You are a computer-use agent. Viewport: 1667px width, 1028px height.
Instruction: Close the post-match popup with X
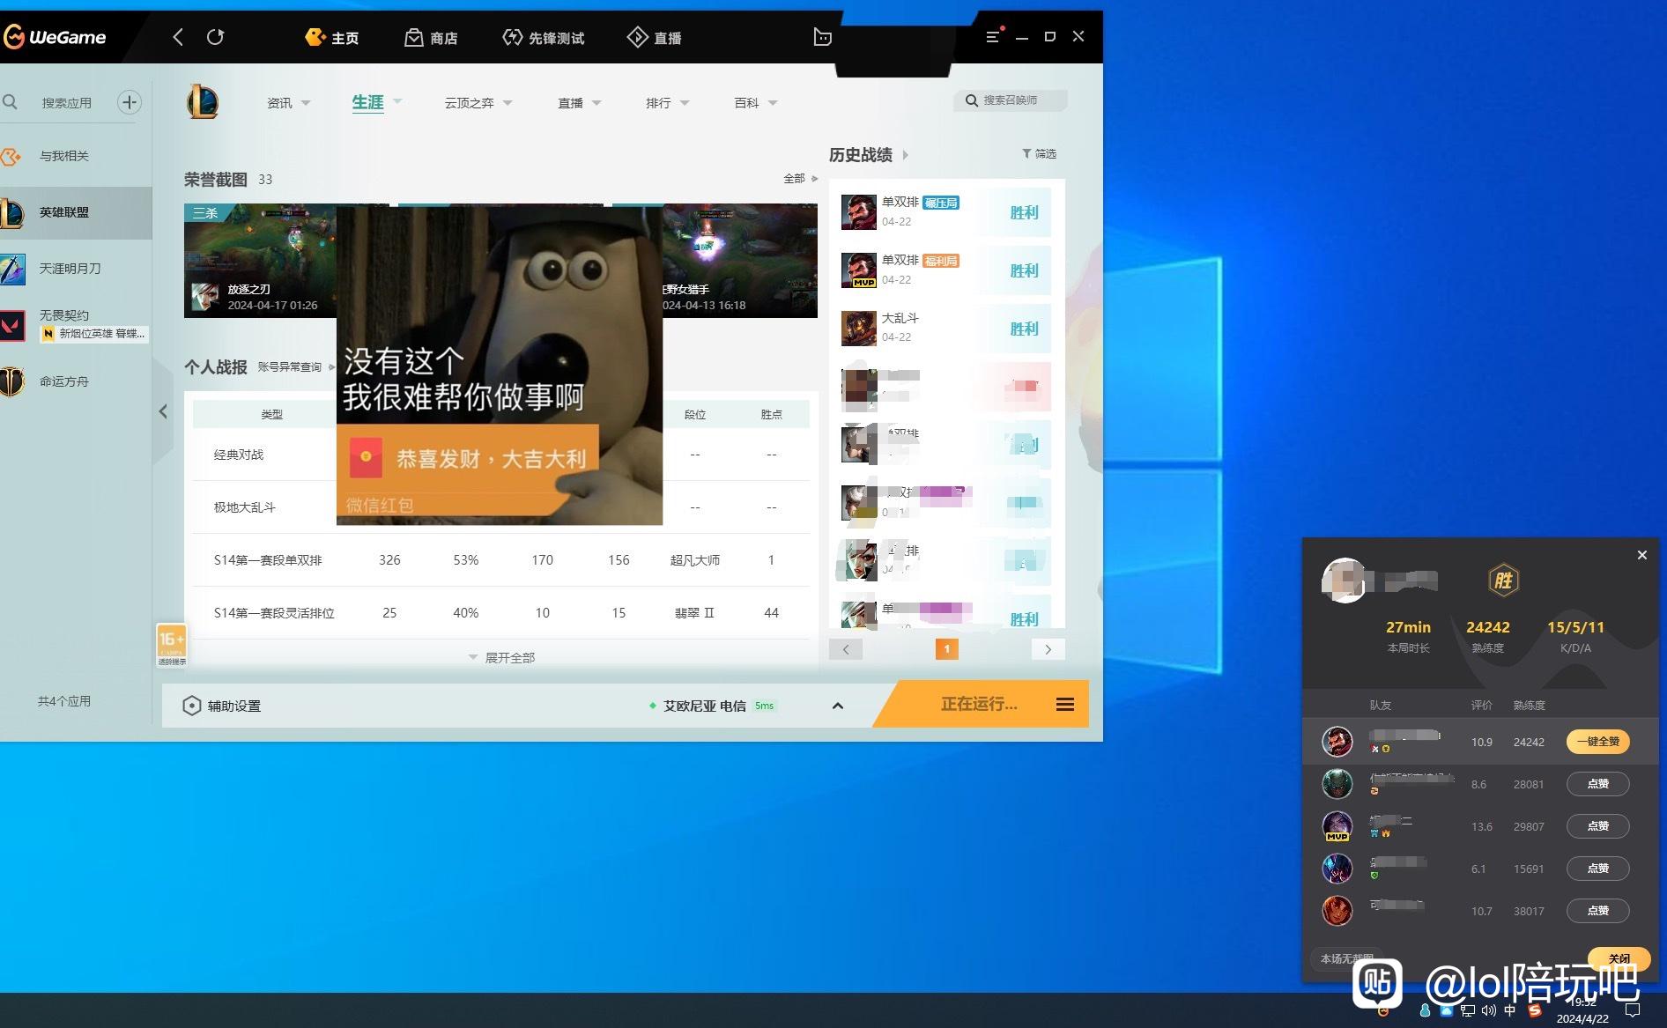coord(1641,555)
